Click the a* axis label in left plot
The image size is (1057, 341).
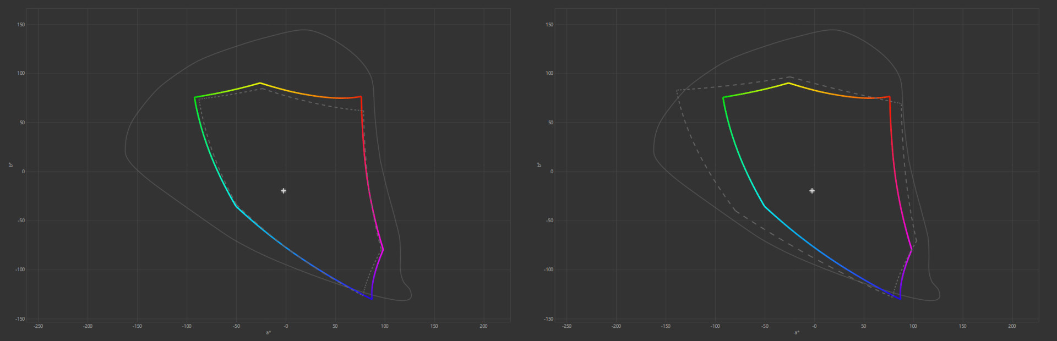point(269,333)
